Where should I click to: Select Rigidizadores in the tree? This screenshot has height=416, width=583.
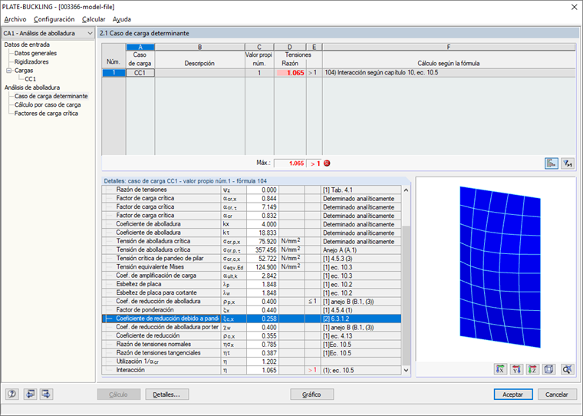(x=31, y=61)
